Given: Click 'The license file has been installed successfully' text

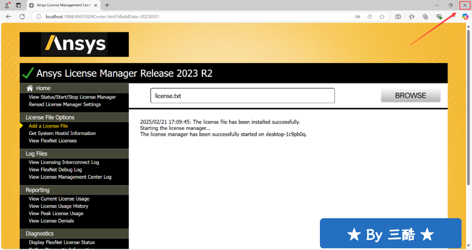Looking at the screenshot, I should [246, 122].
